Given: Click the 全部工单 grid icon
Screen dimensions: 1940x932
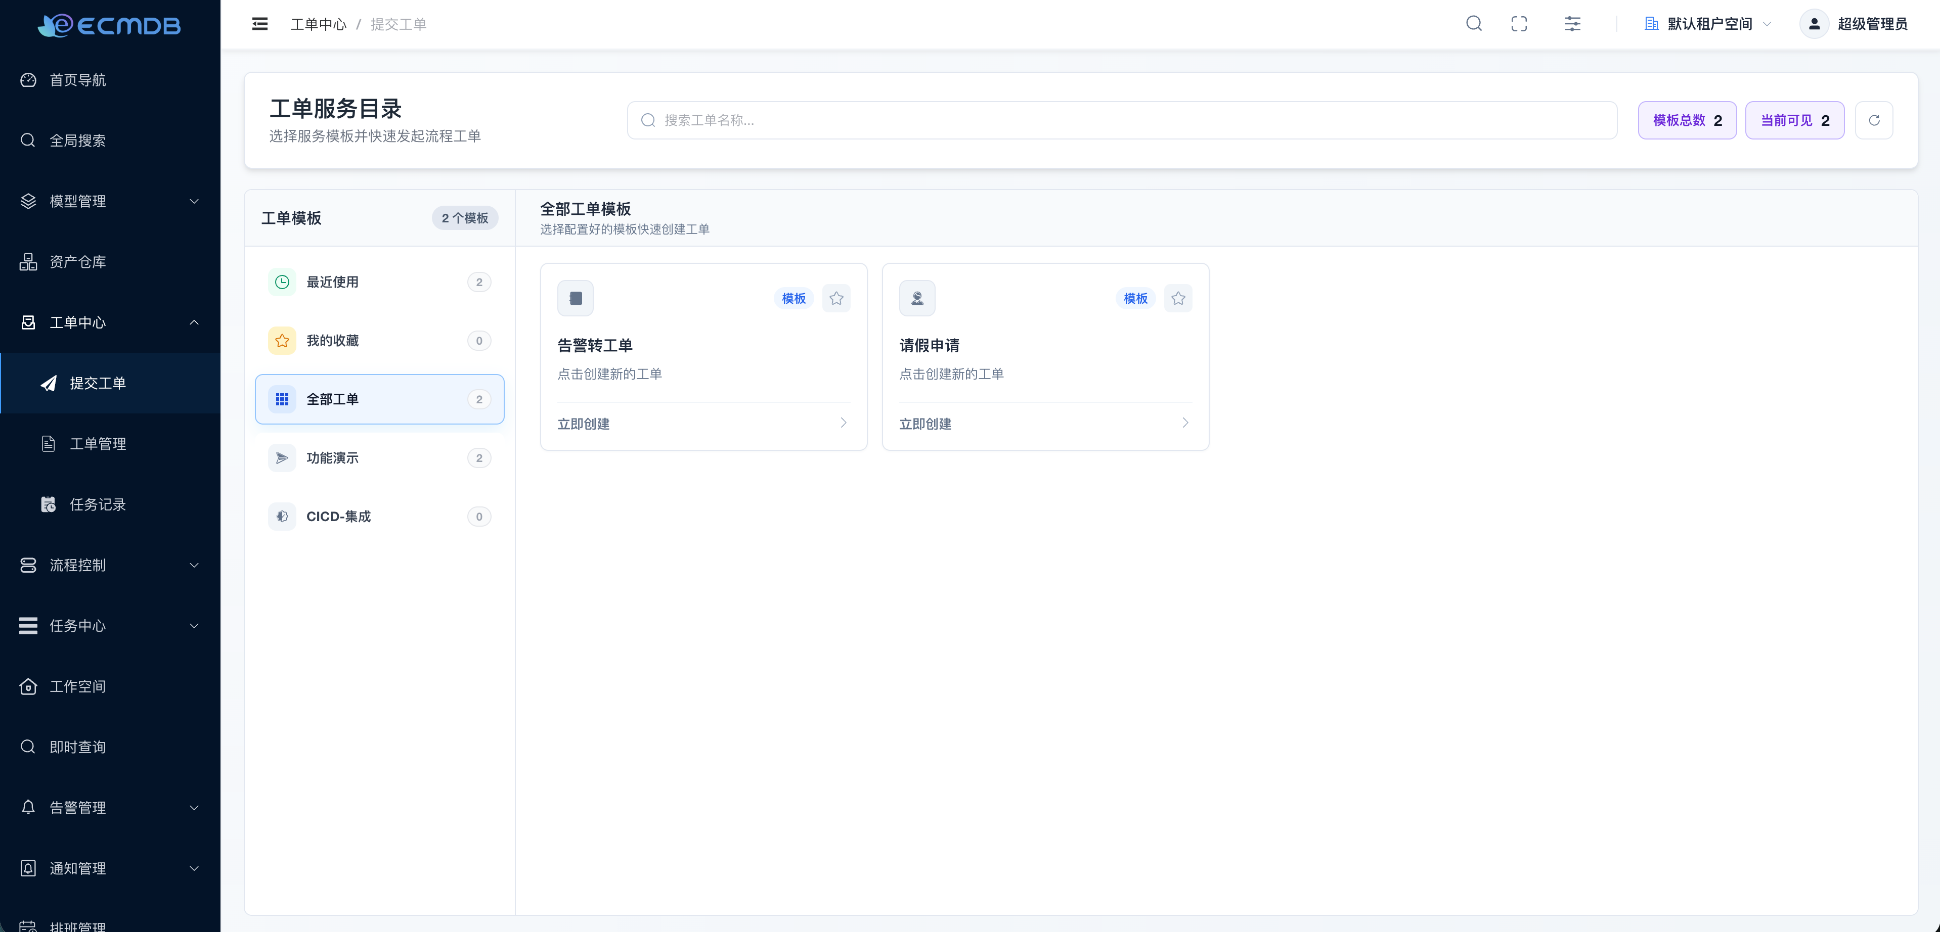Looking at the screenshot, I should pos(282,399).
